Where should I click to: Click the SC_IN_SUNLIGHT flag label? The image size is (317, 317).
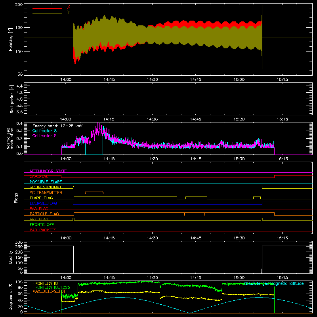[46, 187]
